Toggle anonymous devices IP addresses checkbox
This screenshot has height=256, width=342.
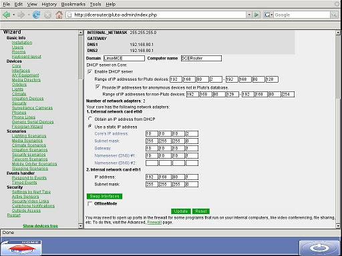[98, 87]
